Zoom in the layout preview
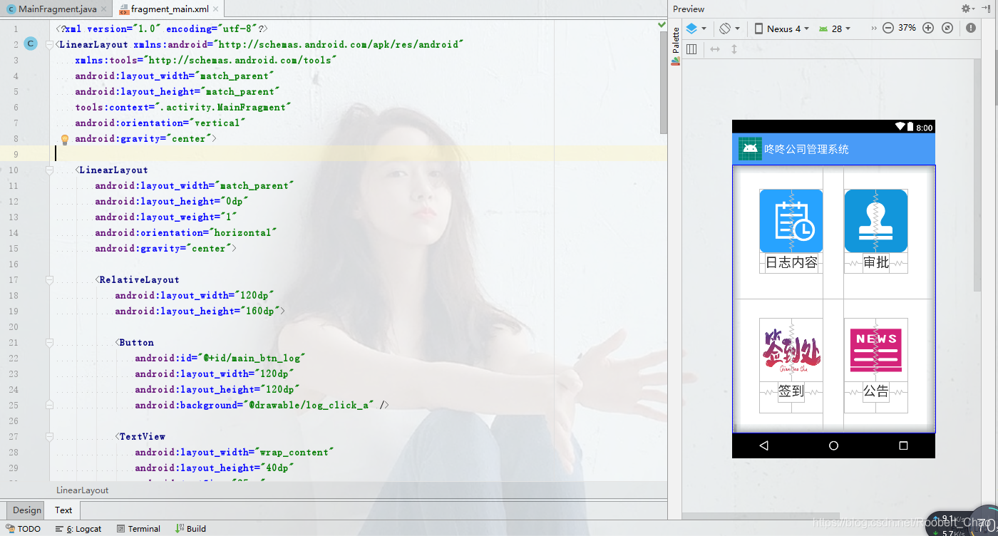 pyautogui.click(x=928, y=28)
